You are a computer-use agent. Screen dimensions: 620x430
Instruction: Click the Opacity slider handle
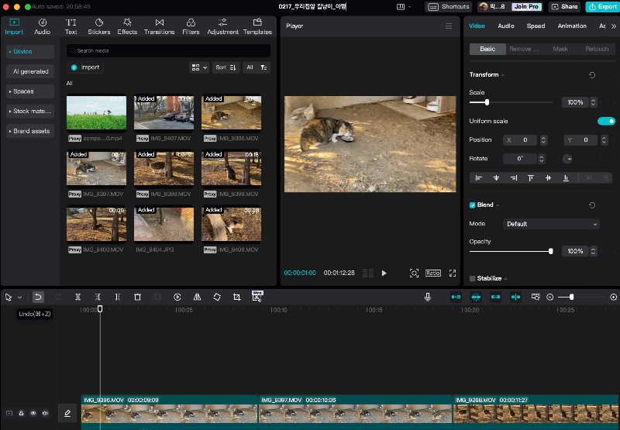(x=551, y=251)
